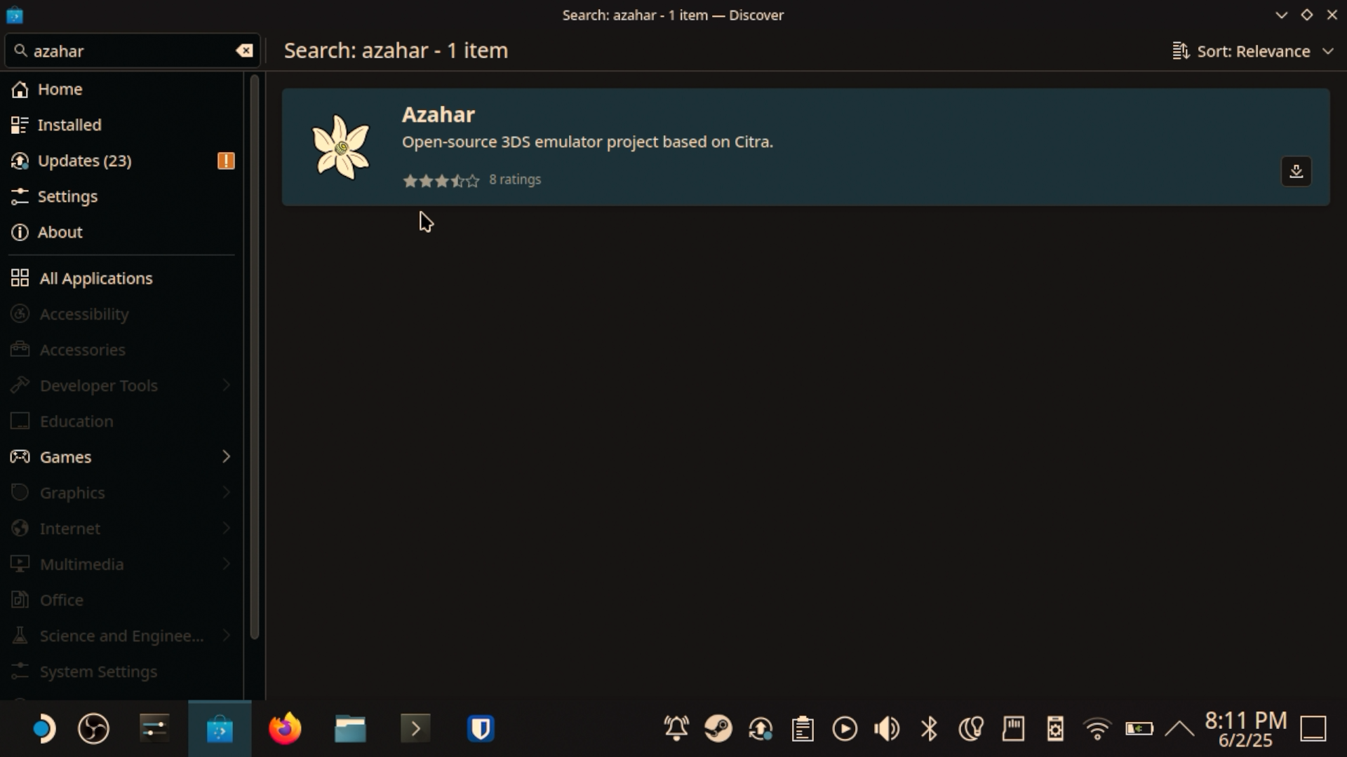Expand the Science and Engineering arrow
This screenshot has width=1347, height=757.
226,636
